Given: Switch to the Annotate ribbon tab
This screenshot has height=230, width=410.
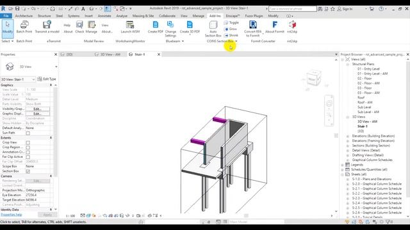Looking at the screenshot, I should coord(104,16).
